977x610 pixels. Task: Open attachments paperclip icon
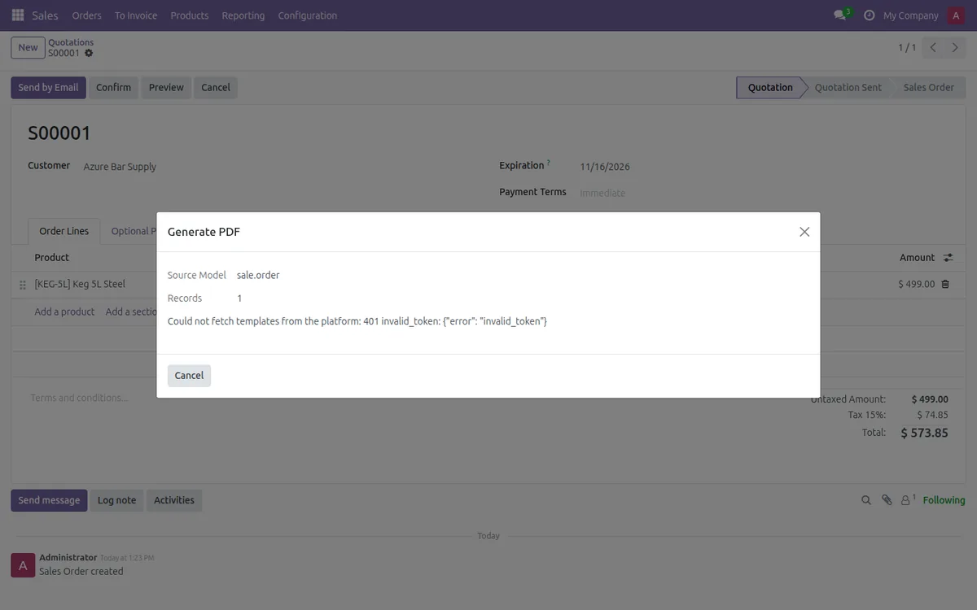coord(887,500)
